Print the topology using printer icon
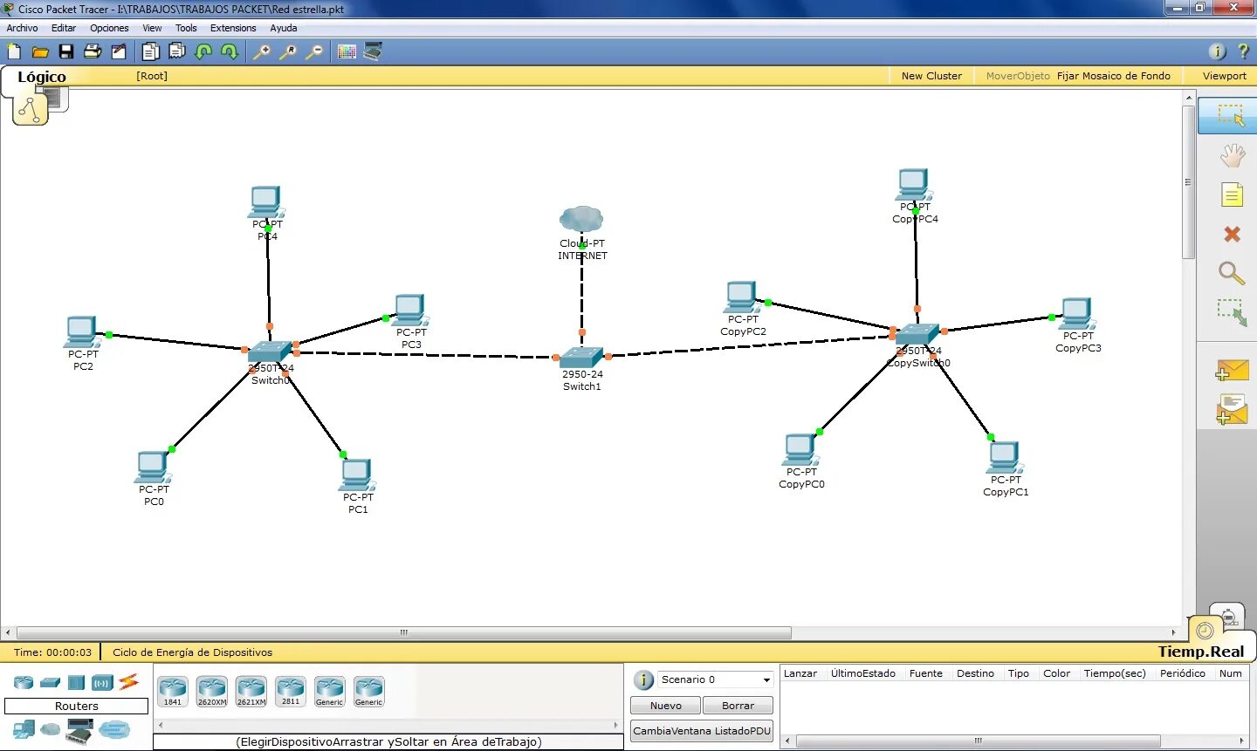The width and height of the screenshot is (1257, 751). (93, 52)
